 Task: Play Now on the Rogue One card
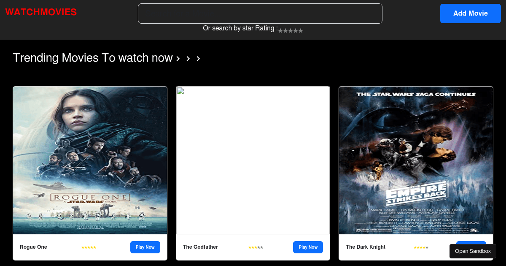[x=145, y=247]
